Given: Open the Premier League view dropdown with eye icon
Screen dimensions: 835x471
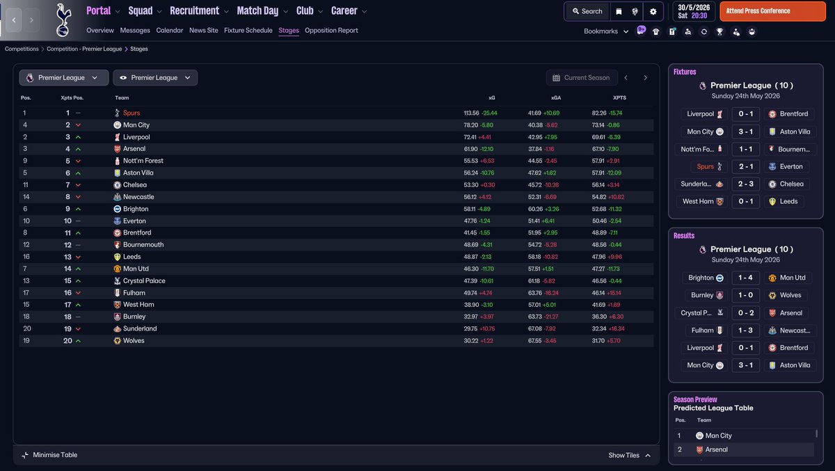Looking at the screenshot, I should 155,78.
